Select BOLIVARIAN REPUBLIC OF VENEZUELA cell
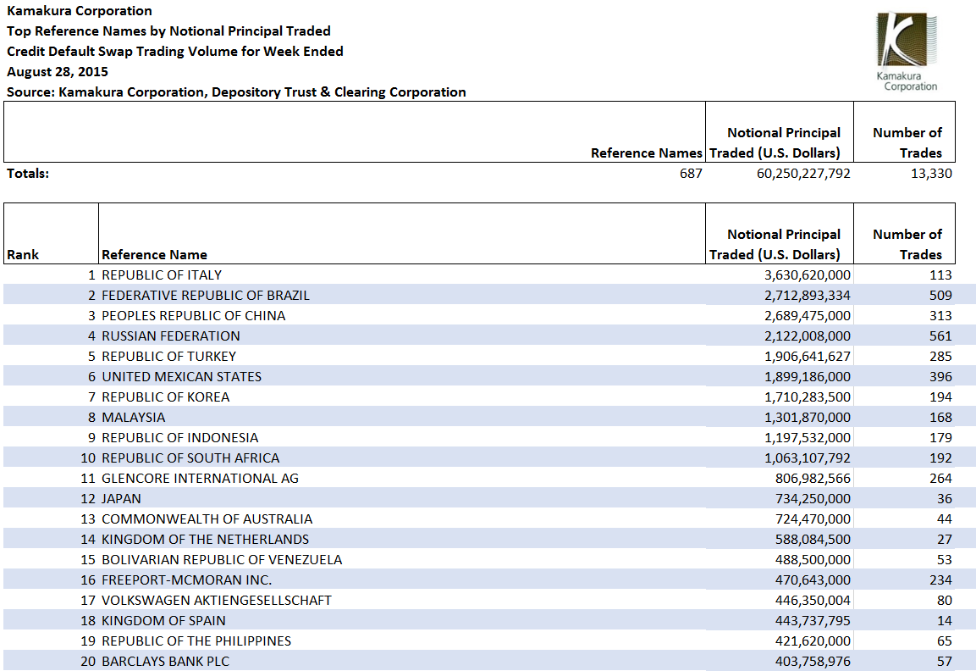 [x=223, y=559]
